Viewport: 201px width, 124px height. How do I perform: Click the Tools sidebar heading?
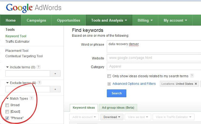coord(10,30)
